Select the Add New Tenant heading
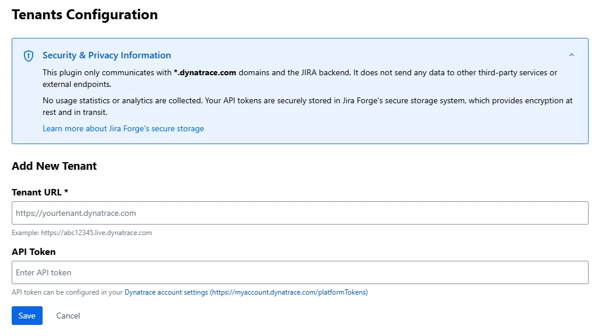Viewport: 602px width, 336px height. (x=54, y=166)
